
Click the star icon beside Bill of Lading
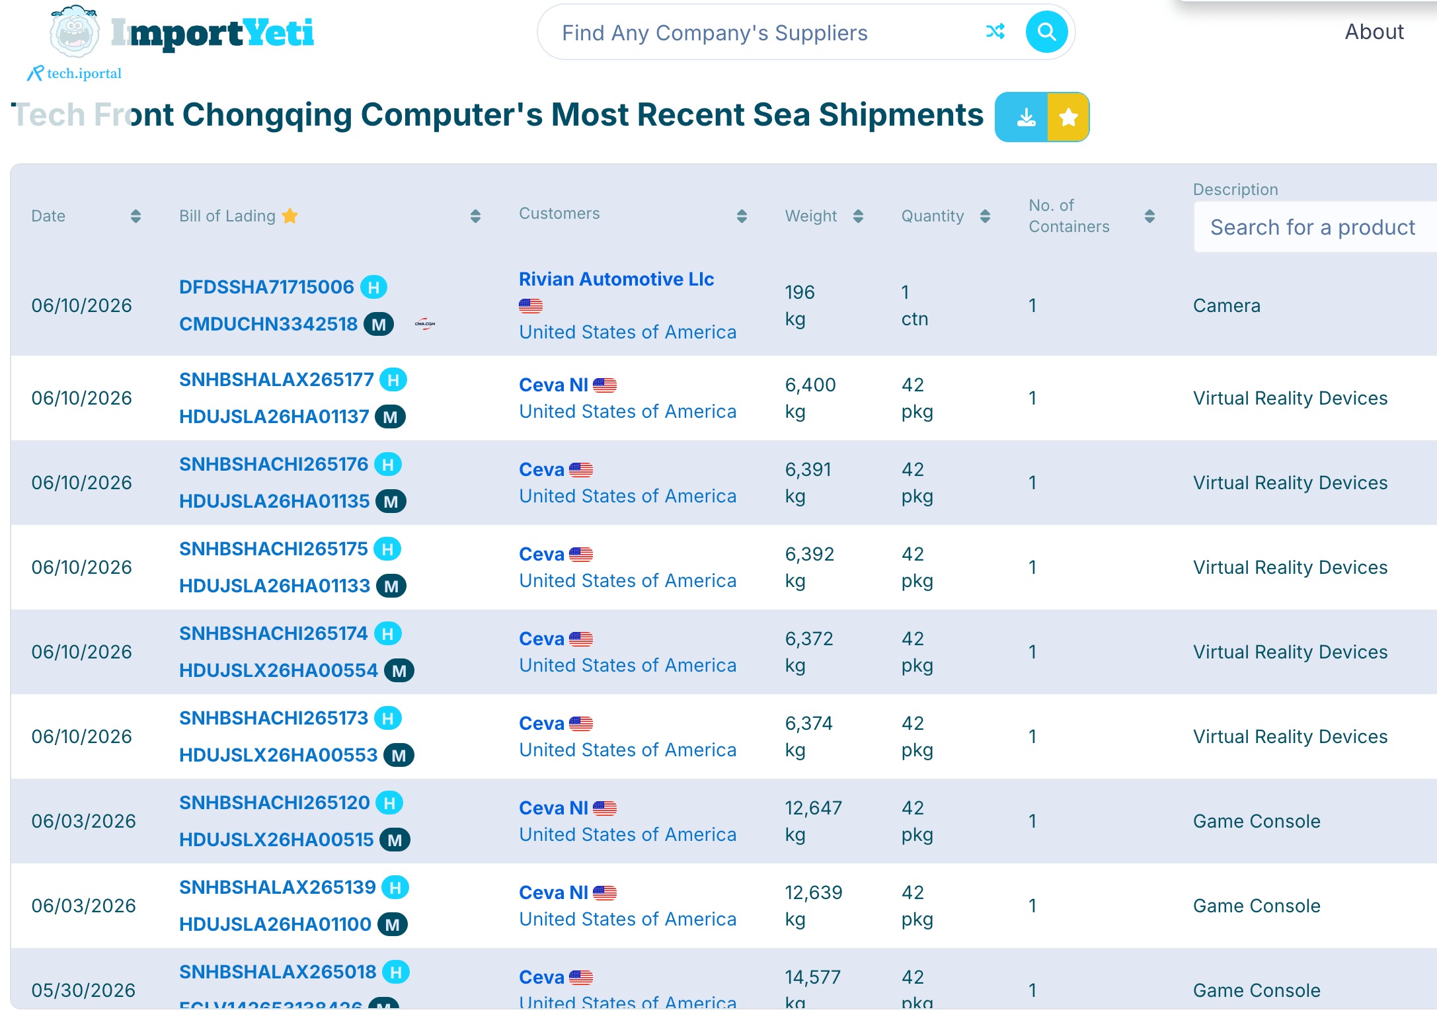290,216
